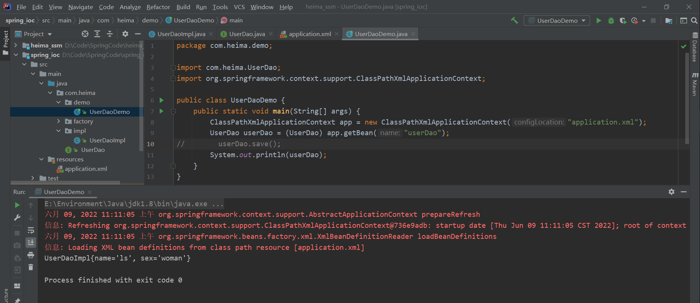This screenshot has width=700, height=303.
Task: Click the Build project hammer icon
Action: [514, 21]
